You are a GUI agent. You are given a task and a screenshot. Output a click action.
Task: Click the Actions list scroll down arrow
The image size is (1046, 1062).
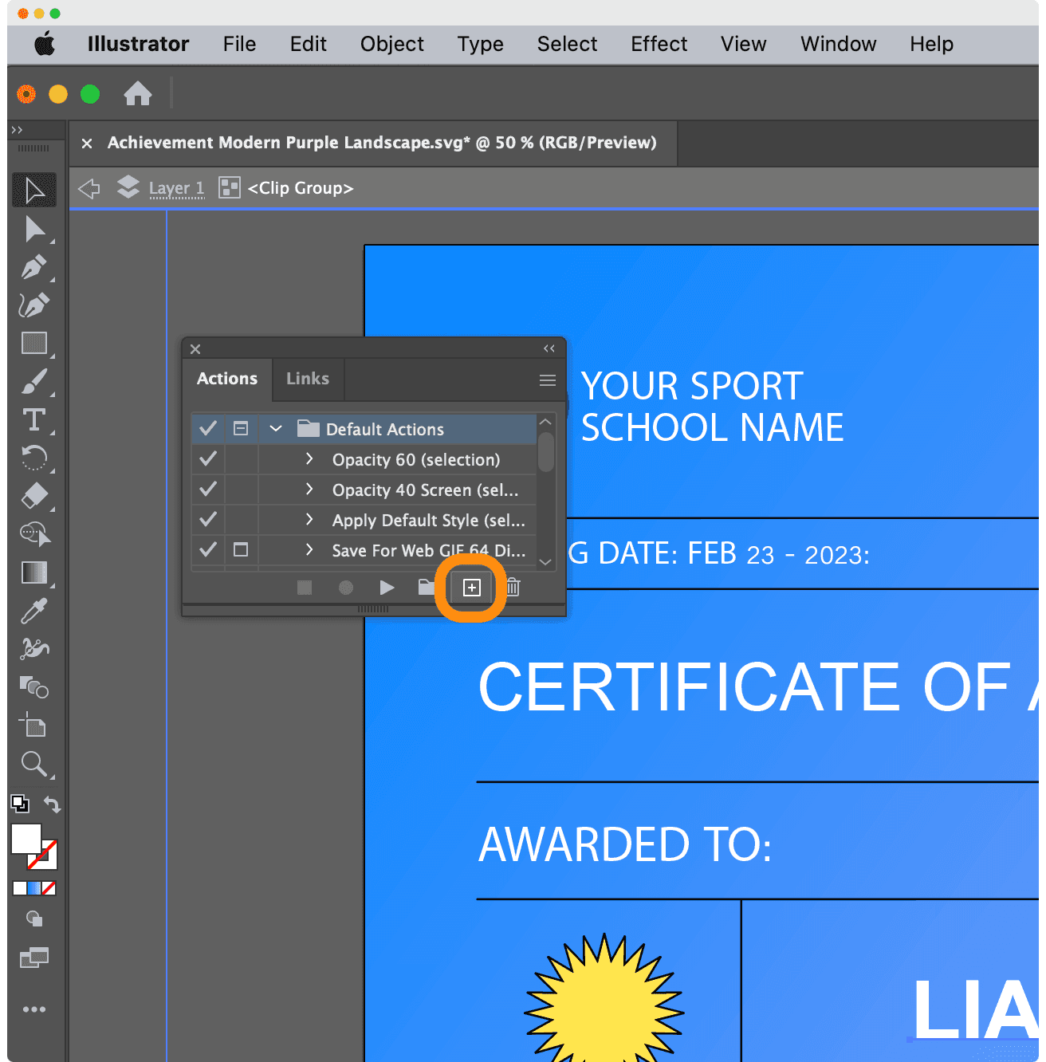pos(545,562)
